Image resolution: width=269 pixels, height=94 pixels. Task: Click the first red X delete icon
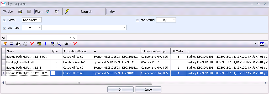32,44
